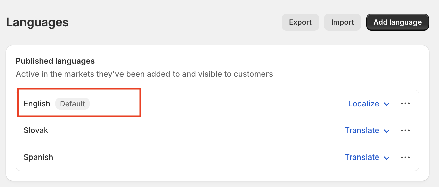Image resolution: width=439 pixels, height=187 pixels.
Task: Click the Default badge beside English
Action: tap(72, 104)
